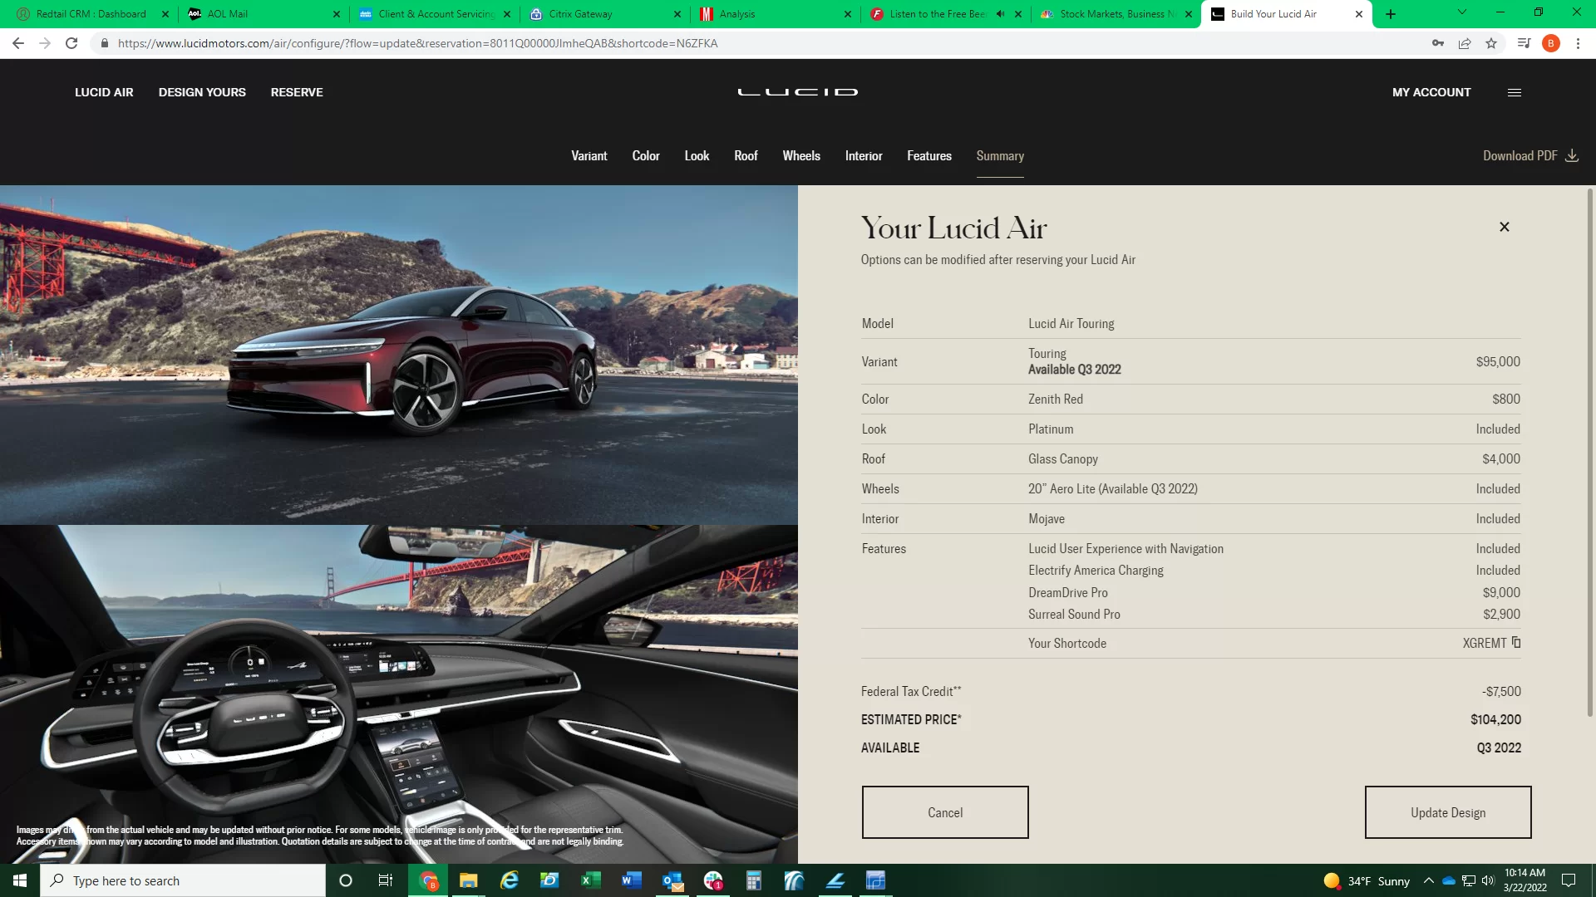The height and width of the screenshot is (897, 1596).
Task: Copy the XGREMT shortcode icon
Action: (1516, 642)
